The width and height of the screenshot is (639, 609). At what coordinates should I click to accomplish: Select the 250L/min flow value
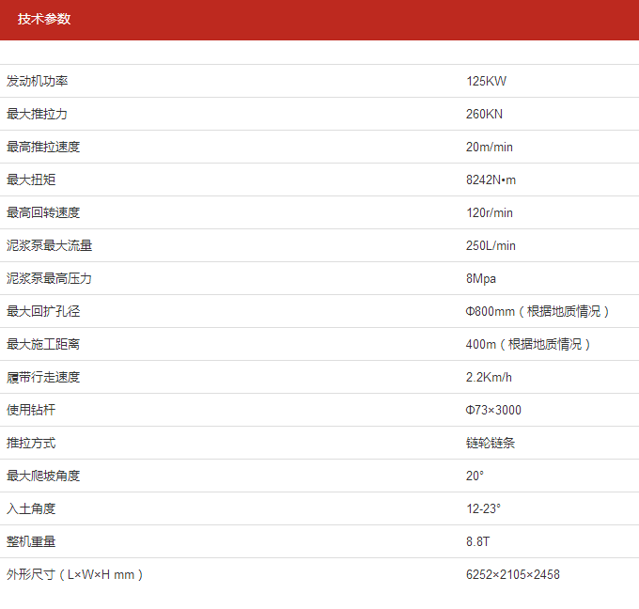click(x=491, y=245)
